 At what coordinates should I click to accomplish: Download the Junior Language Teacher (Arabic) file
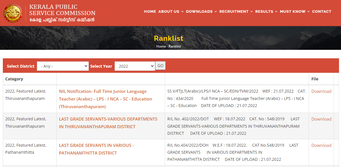click(321, 91)
